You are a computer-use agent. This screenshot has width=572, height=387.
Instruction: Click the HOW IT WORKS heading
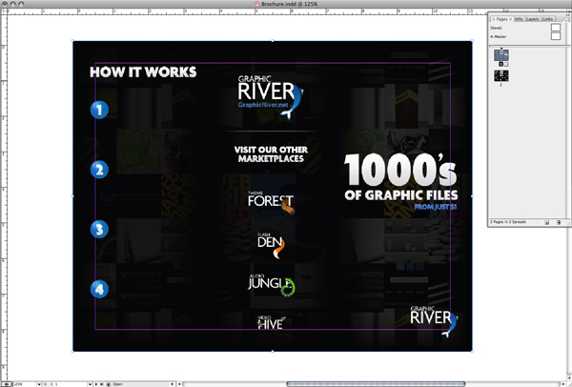coord(143,71)
